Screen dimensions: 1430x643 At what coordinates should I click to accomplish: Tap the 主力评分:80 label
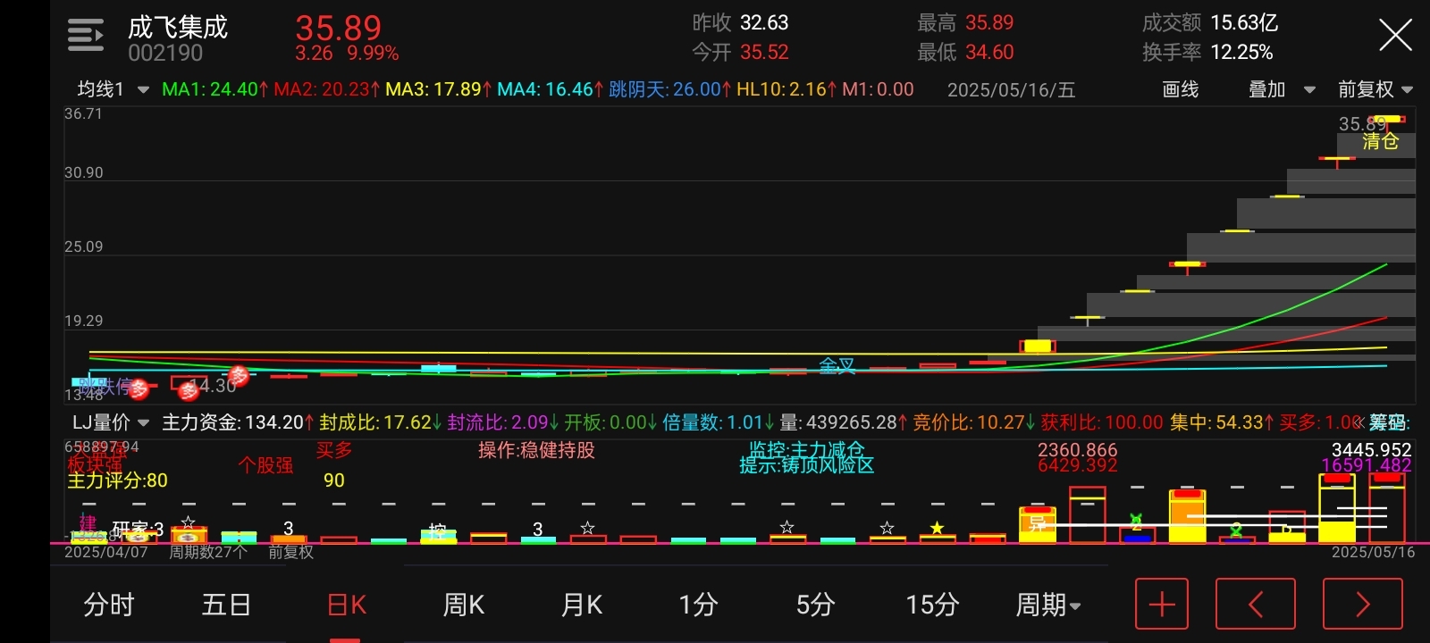(117, 480)
